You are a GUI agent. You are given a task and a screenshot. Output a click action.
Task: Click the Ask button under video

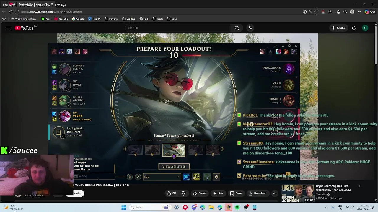pos(217,193)
